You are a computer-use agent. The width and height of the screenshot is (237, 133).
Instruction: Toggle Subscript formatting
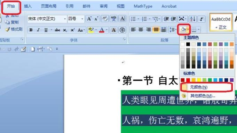click(65, 30)
